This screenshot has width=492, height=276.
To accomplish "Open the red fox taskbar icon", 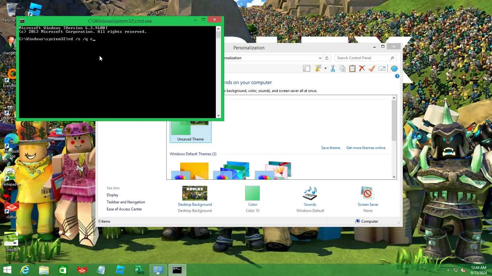I will coord(82,270).
